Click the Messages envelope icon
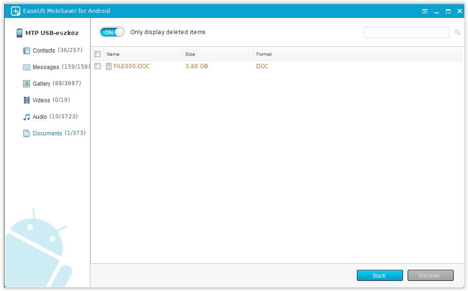The height and width of the screenshot is (291, 468). click(x=27, y=67)
